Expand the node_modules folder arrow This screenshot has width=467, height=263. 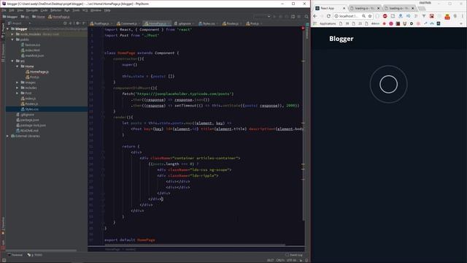[x=12, y=34]
